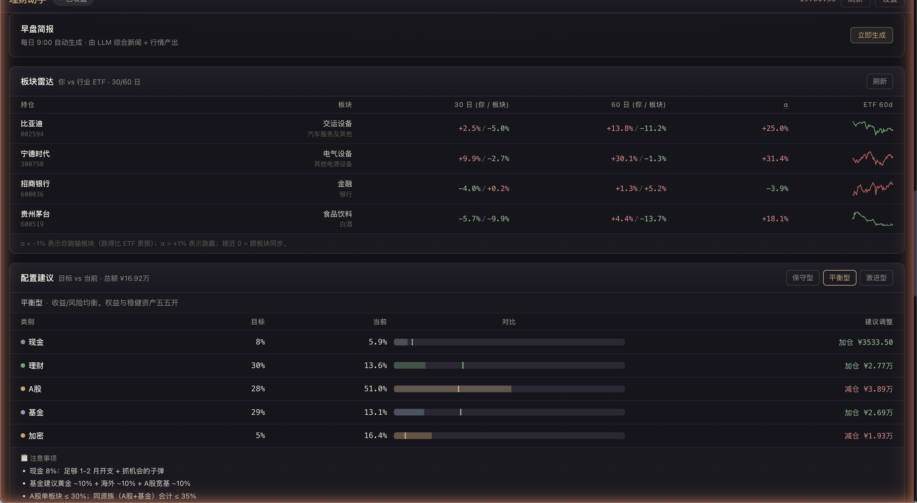The width and height of the screenshot is (917, 503).
Task: Click the 理财 target value 30%
Action: click(258, 365)
